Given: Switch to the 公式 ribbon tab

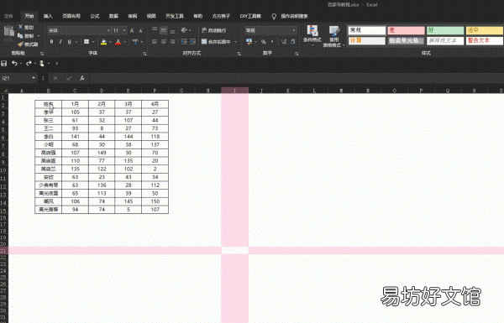Looking at the screenshot, I should tap(94, 16).
